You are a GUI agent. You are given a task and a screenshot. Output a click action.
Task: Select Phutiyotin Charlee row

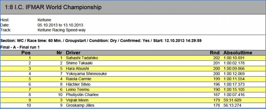click(x=133, y=95)
